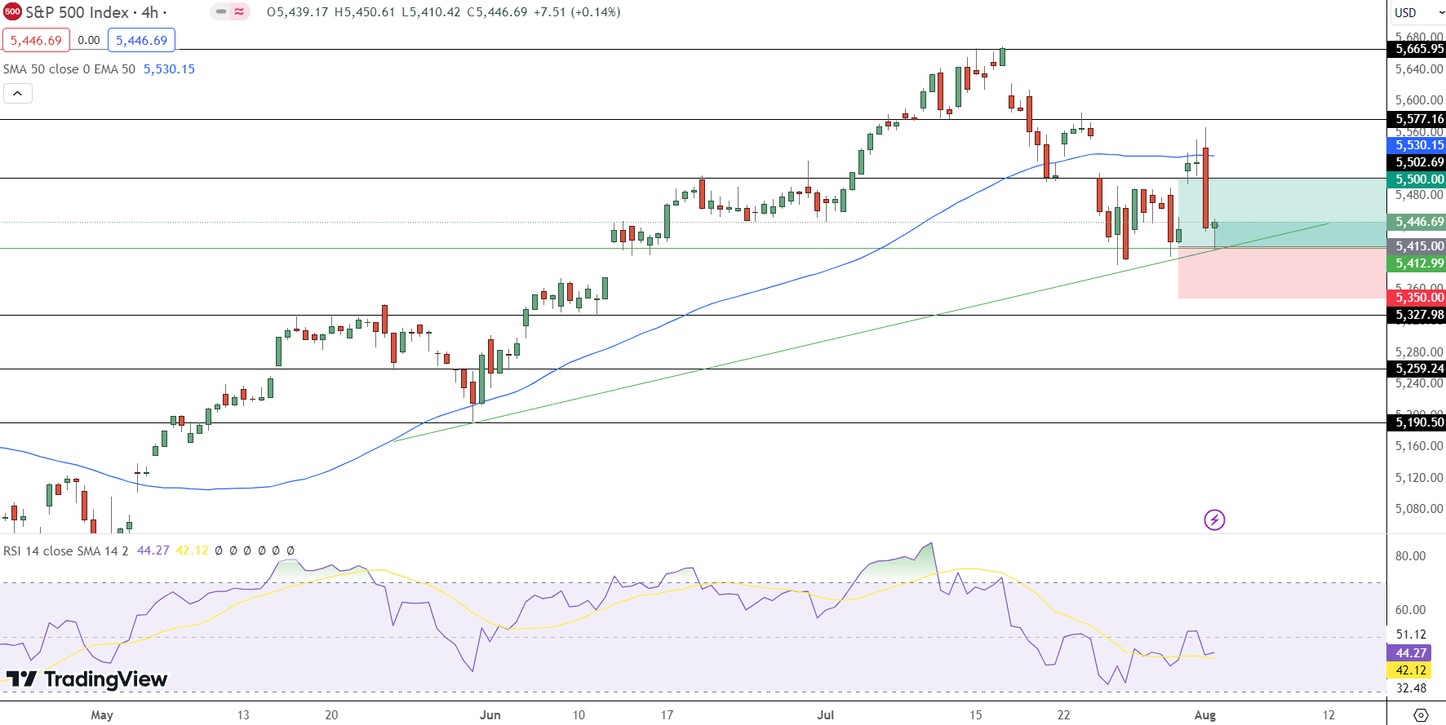Image resolution: width=1446 pixels, height=725 pixels.
Task: Click the green 5,446.69 current price label
Action: (1417, 222)
